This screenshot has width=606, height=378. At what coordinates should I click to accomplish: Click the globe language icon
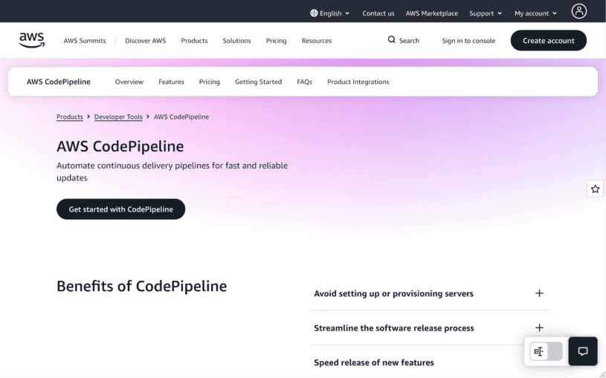click(314, 13)
